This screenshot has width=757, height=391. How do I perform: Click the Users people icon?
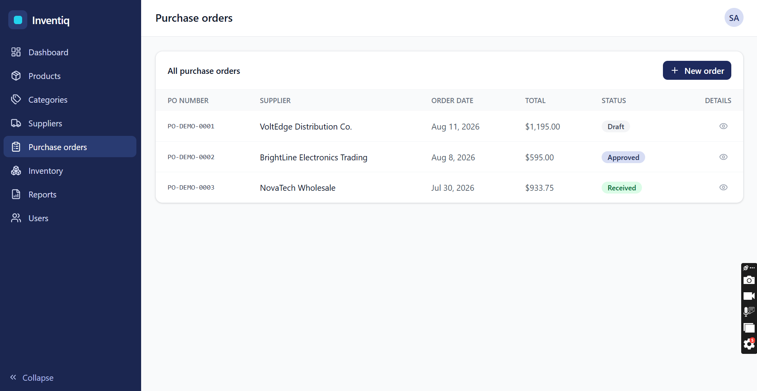coord(16,218)
